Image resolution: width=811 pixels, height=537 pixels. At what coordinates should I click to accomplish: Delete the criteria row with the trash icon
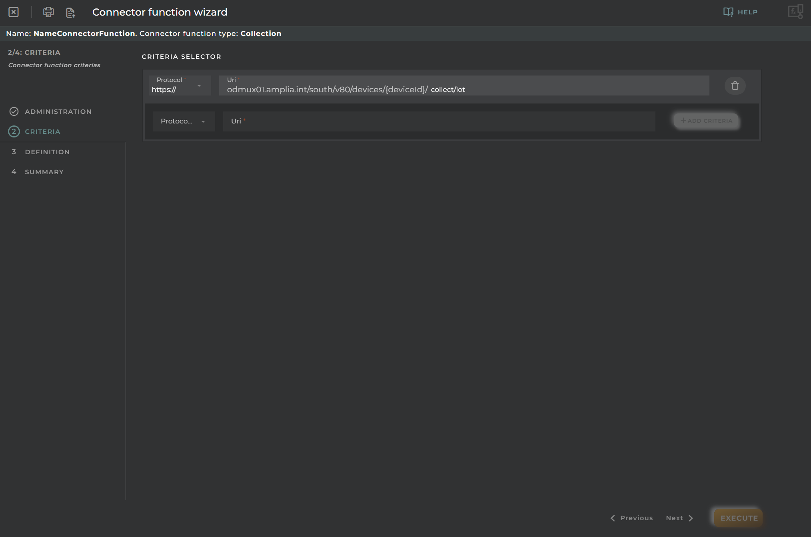pos(735,86)
